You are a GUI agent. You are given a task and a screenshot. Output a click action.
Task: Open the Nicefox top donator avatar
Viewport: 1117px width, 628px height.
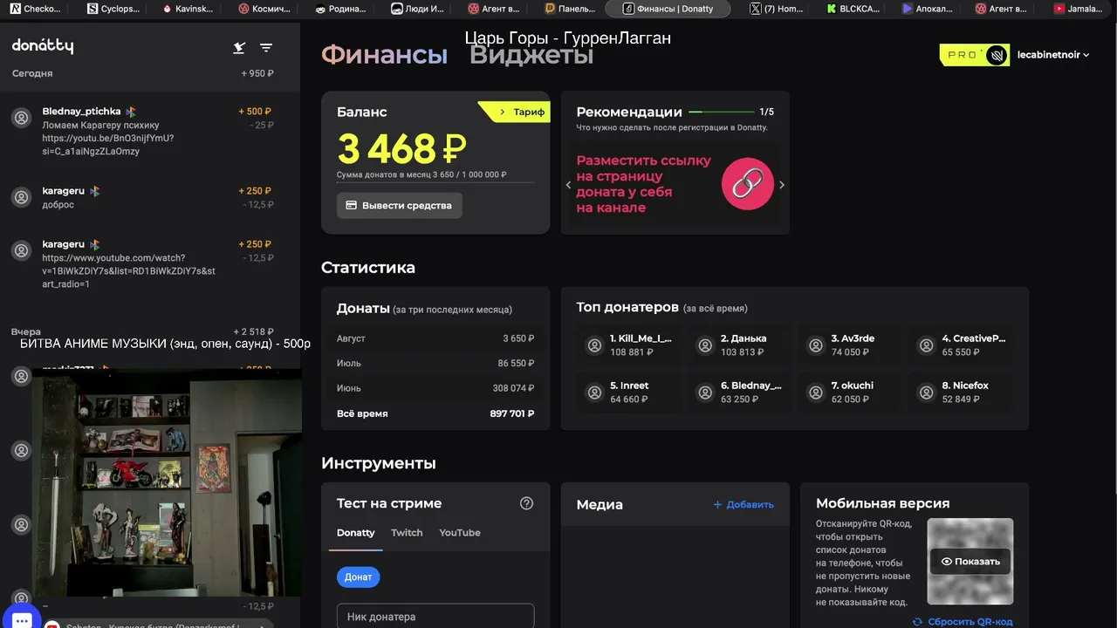click(926, 392)
